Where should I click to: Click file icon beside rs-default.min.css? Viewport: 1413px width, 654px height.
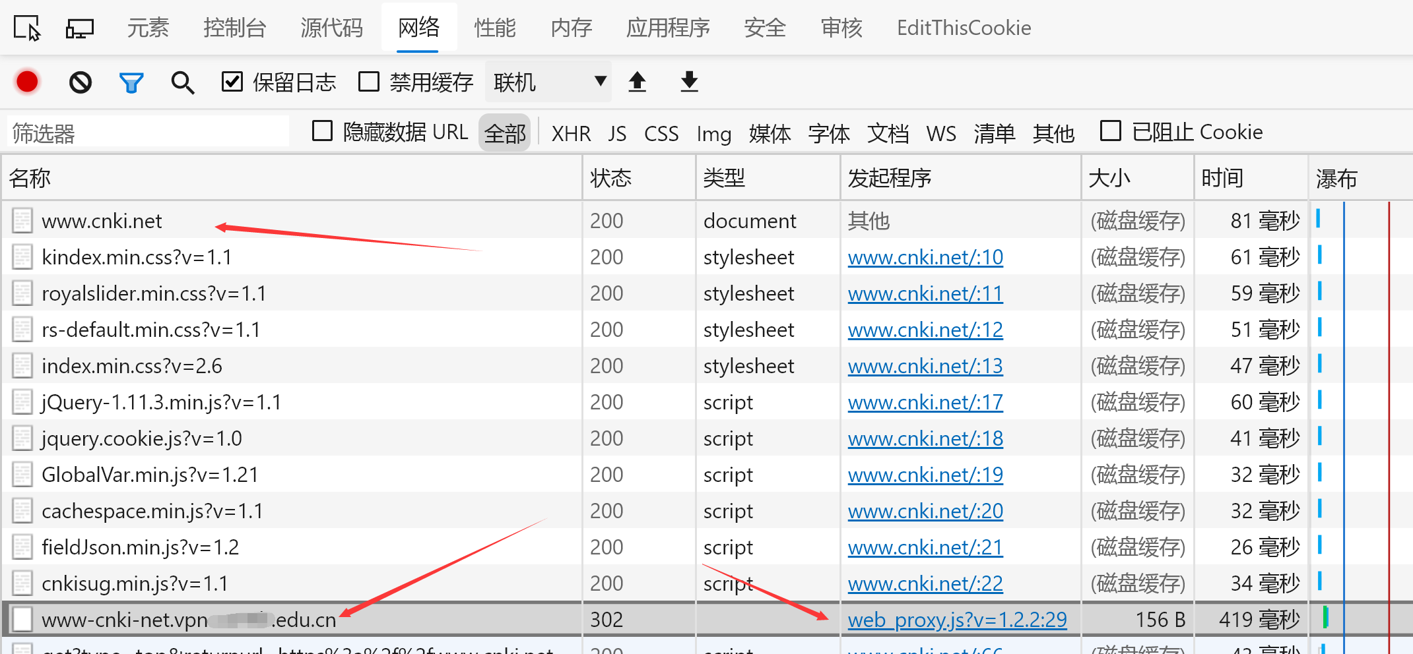22,330
